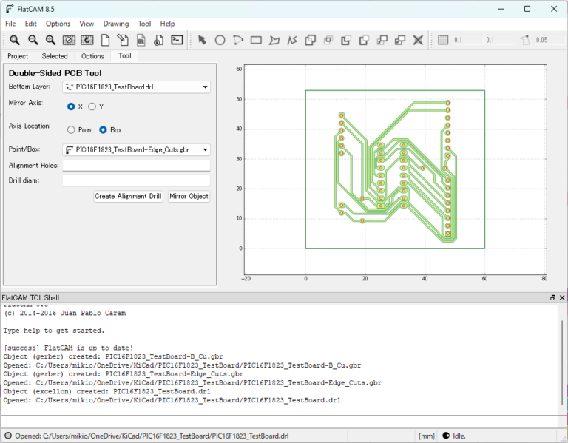Screen dimensions: 568x443
Task: Click the Polygon Union icon
Action: [x=310, y=40]
